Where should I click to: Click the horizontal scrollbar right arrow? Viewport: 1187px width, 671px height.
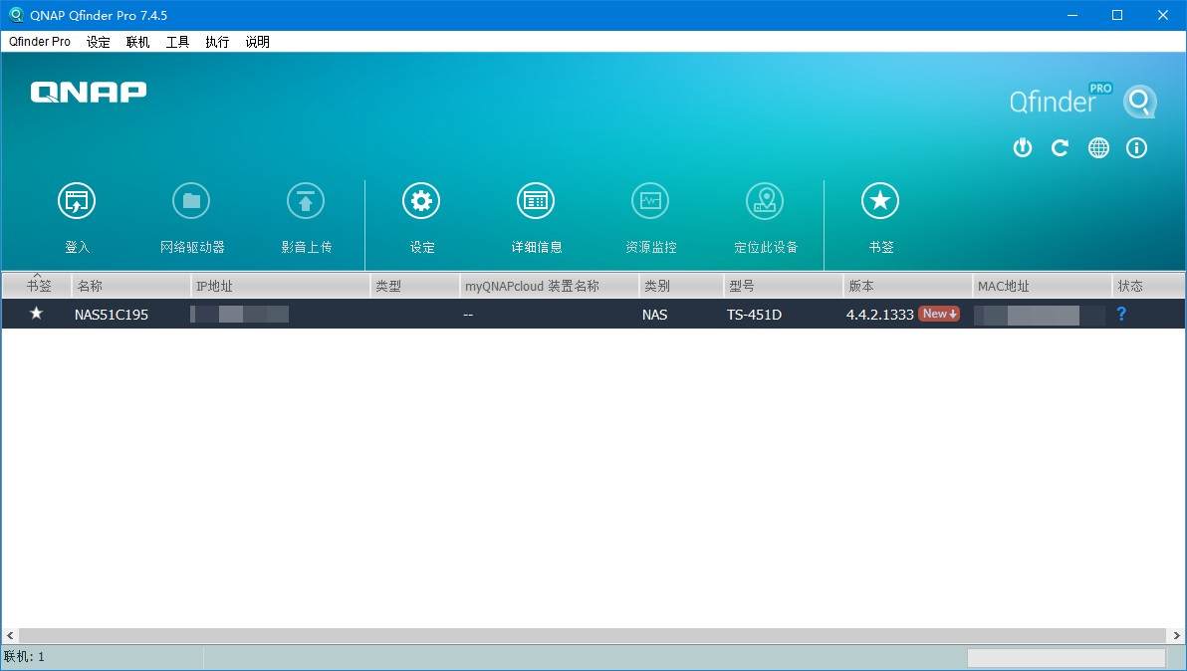click(x=1176, y=635)
